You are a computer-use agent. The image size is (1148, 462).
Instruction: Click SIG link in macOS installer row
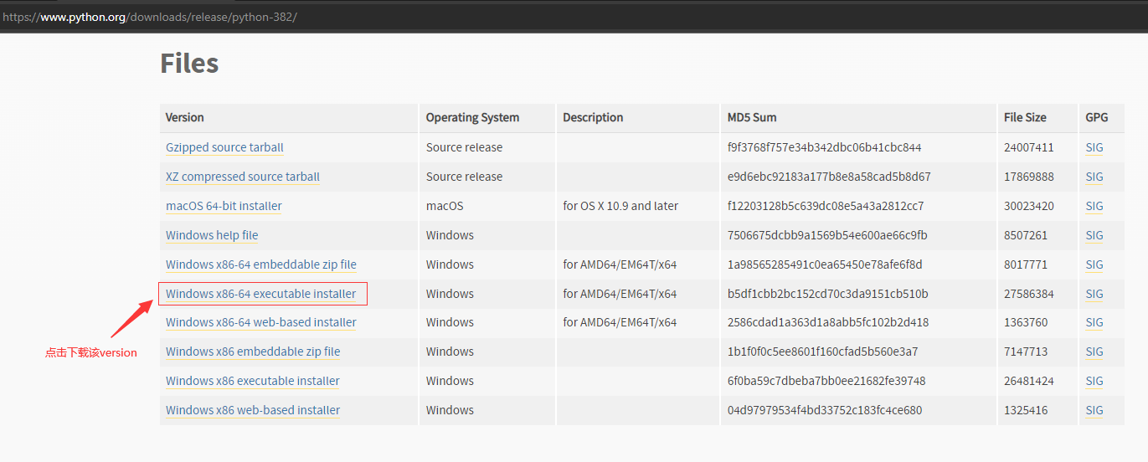click(x=1094, y=206)
